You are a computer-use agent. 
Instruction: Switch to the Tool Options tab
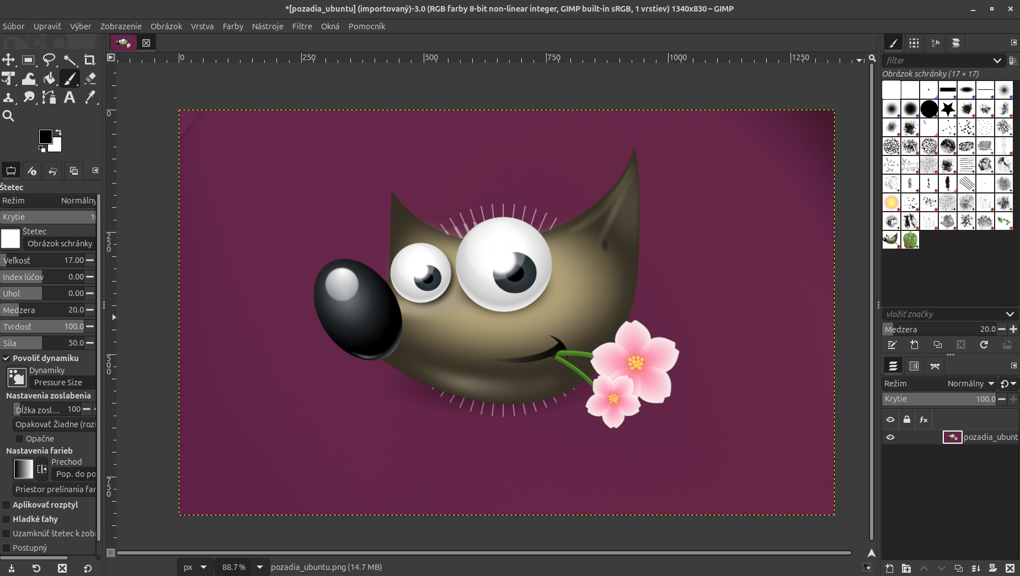(x=11, y=171)
